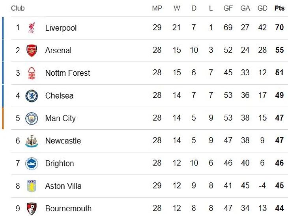Click the MP column header
Screen dimensions: 288x216
pos(157,8)
